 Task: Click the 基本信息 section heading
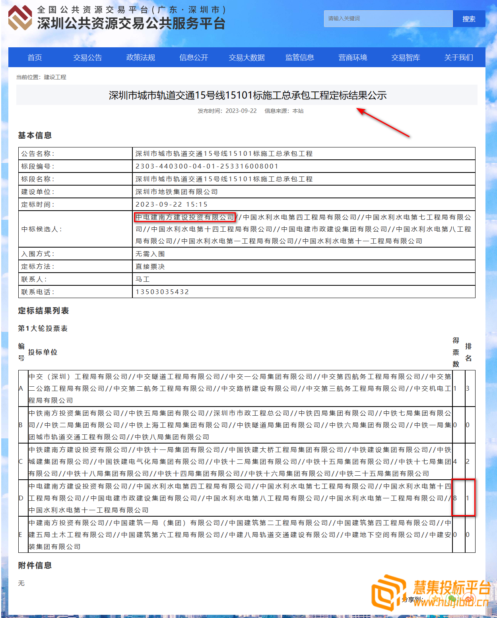(35, 136)
